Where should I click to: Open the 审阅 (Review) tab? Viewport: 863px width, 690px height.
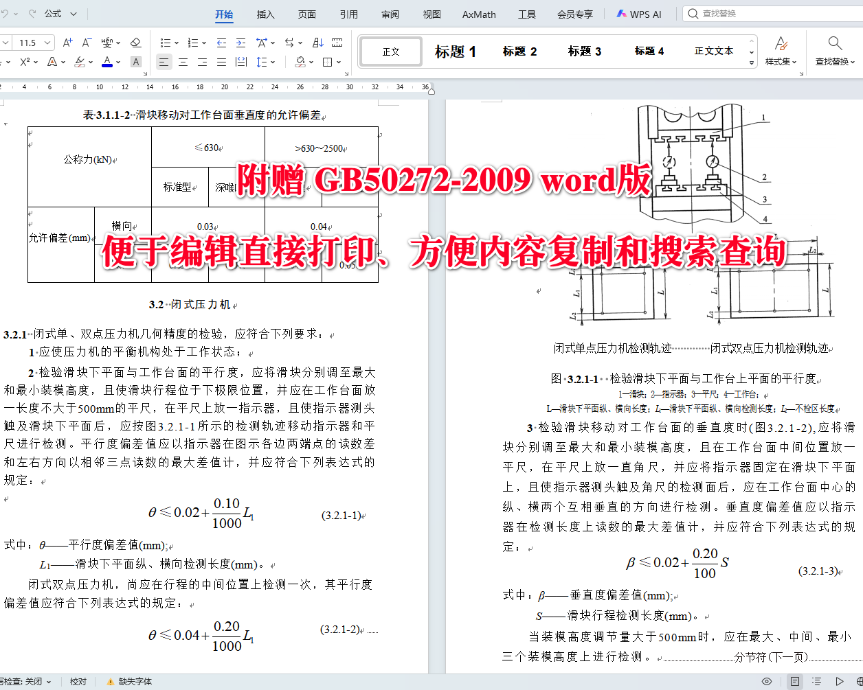(x=390, y=14)
